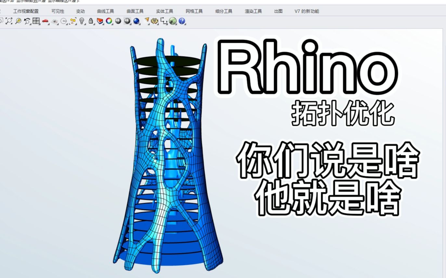Click the second gray sphere display icon
This screenshot has width=446, height=278.
(127, 21)
